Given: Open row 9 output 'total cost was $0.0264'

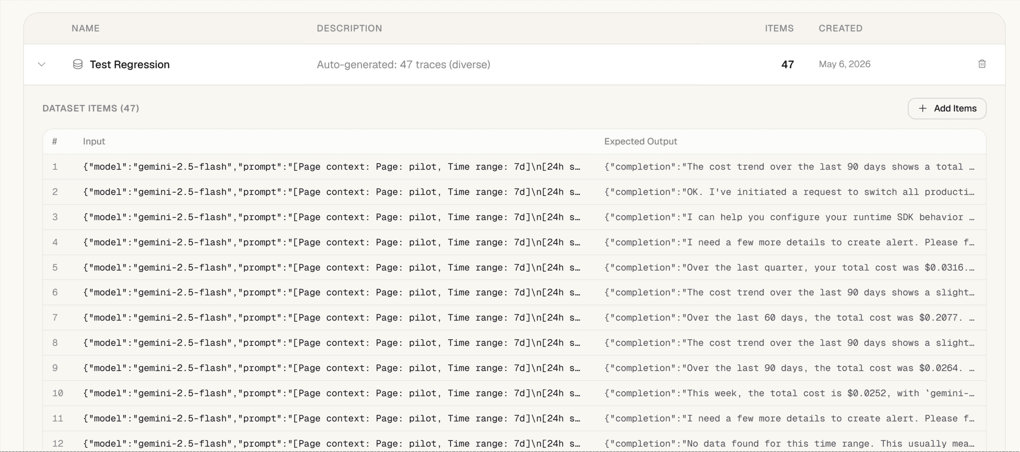Looking at the screenshot, I should click(x=789, y=368).
